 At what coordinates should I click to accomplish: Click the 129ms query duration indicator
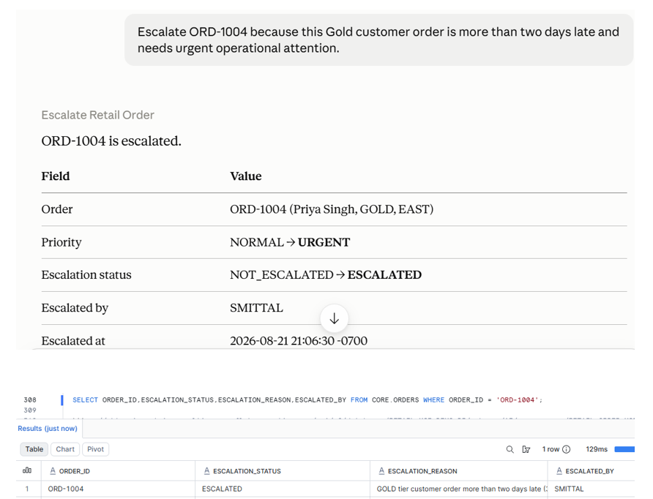point(597,449)
